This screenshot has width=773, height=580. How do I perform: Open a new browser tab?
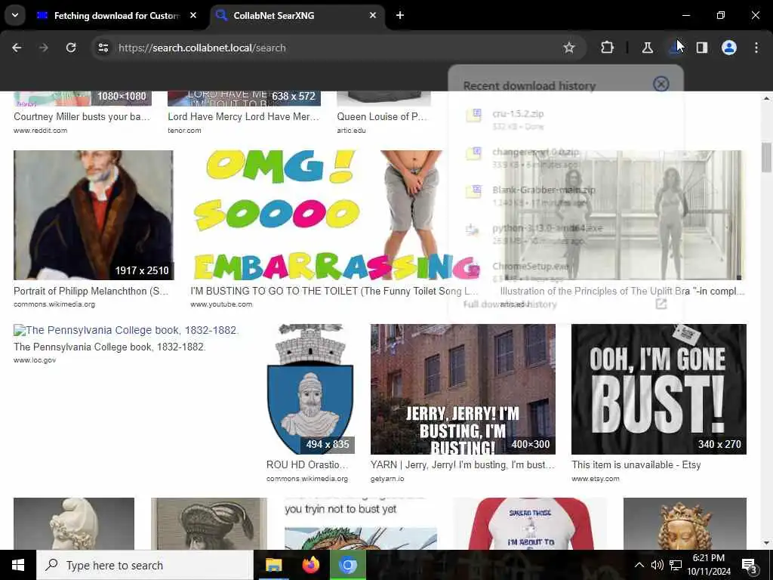(x=400, y=16)
